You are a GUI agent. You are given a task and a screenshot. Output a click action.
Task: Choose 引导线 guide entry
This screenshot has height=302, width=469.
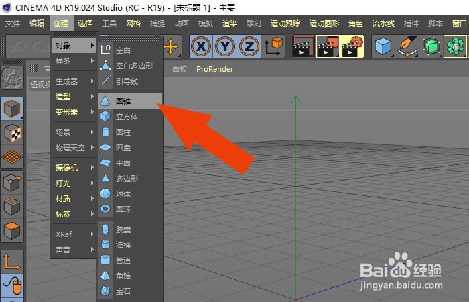click(x=130, y=81)
